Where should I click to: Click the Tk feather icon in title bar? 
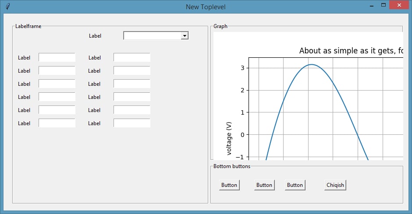(8, 6)
